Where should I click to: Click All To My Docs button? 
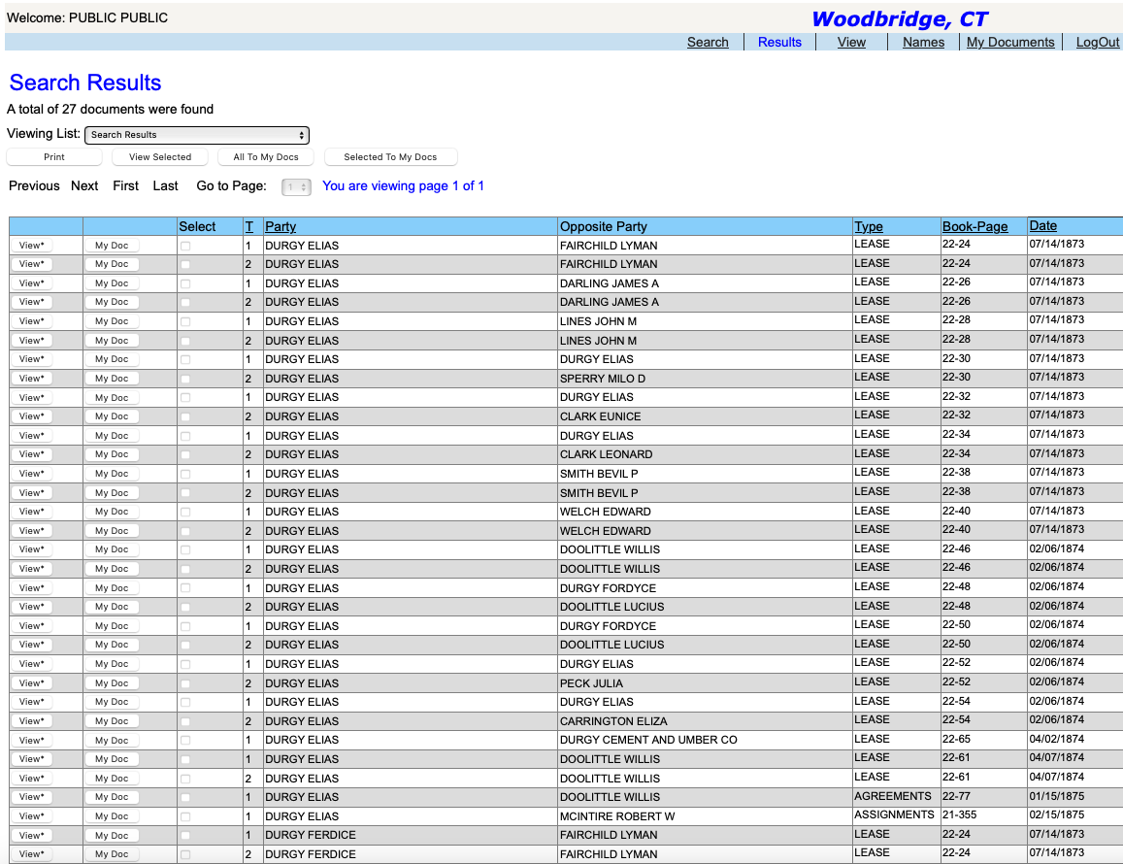(x=266, y=157)
